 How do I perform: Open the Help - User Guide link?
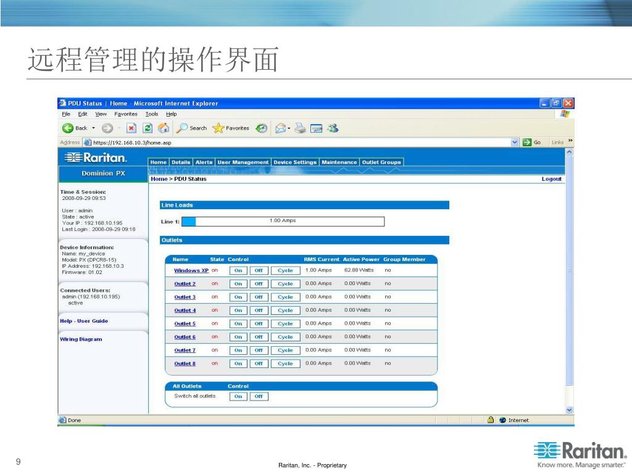(x=84, y=321)
